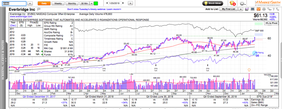282x109 pixels.
Task: Click the pink zone swatch near price 60
Action: pos(259,40)
